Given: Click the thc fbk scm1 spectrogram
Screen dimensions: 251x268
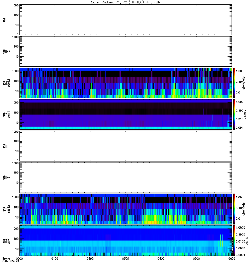Looking at the screenshot, I should pos(125,241).
